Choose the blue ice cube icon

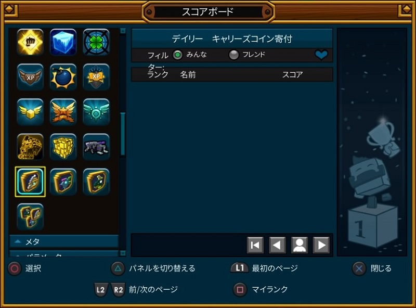pyautogui.click(x=63, y=42)
